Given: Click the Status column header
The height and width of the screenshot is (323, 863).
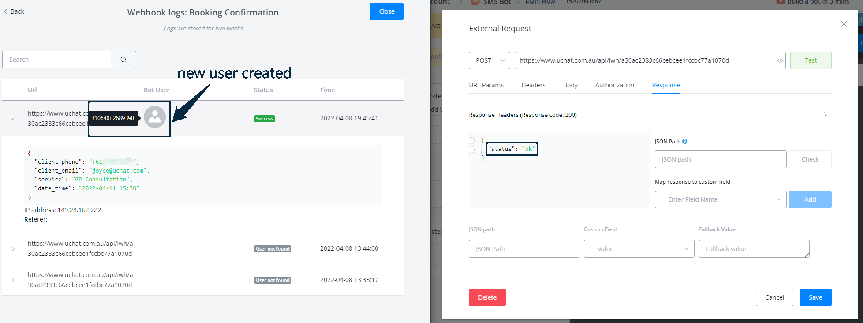Looking at the screenshot, I should pyautogui.click(x=263, y=90).
